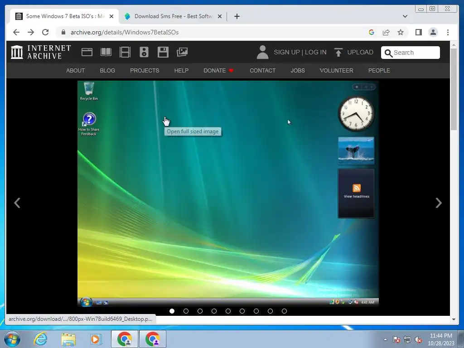The height and width of the screenshot is (348, 464).
Task: Click the user avatar icon
Action: point(262,52)
